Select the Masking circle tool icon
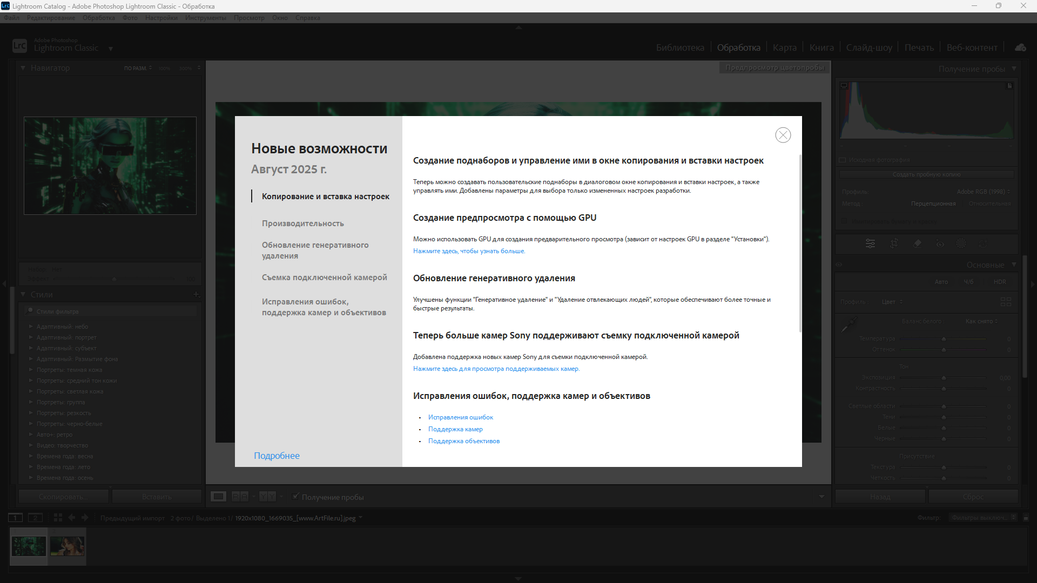This screenshot has height=583, width=1037. [961, 244]
